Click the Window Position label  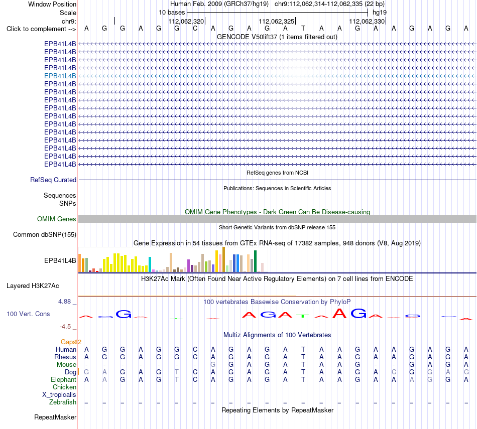pyautogui.click(x=52, y=4)
